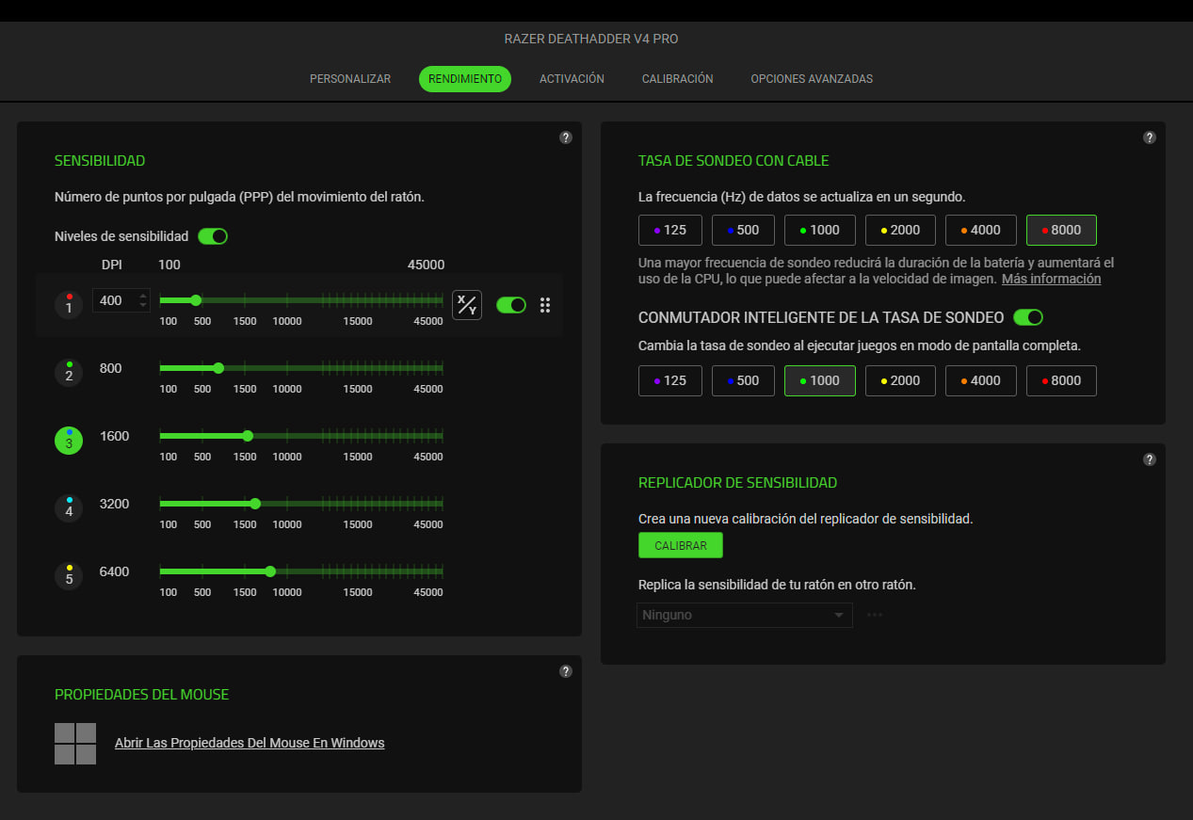Click the 6400 DPI value of stage 5
1193x820 pixels.
(114, 571)
